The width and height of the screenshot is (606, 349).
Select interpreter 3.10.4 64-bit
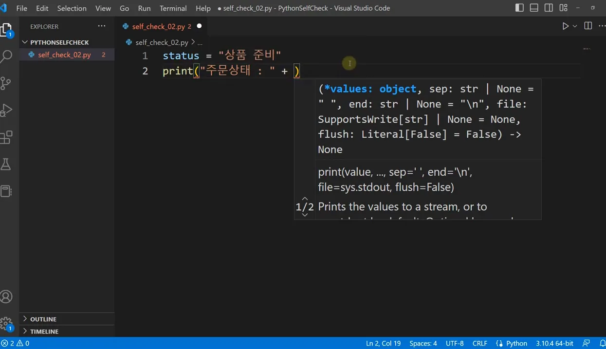point(554,343)
